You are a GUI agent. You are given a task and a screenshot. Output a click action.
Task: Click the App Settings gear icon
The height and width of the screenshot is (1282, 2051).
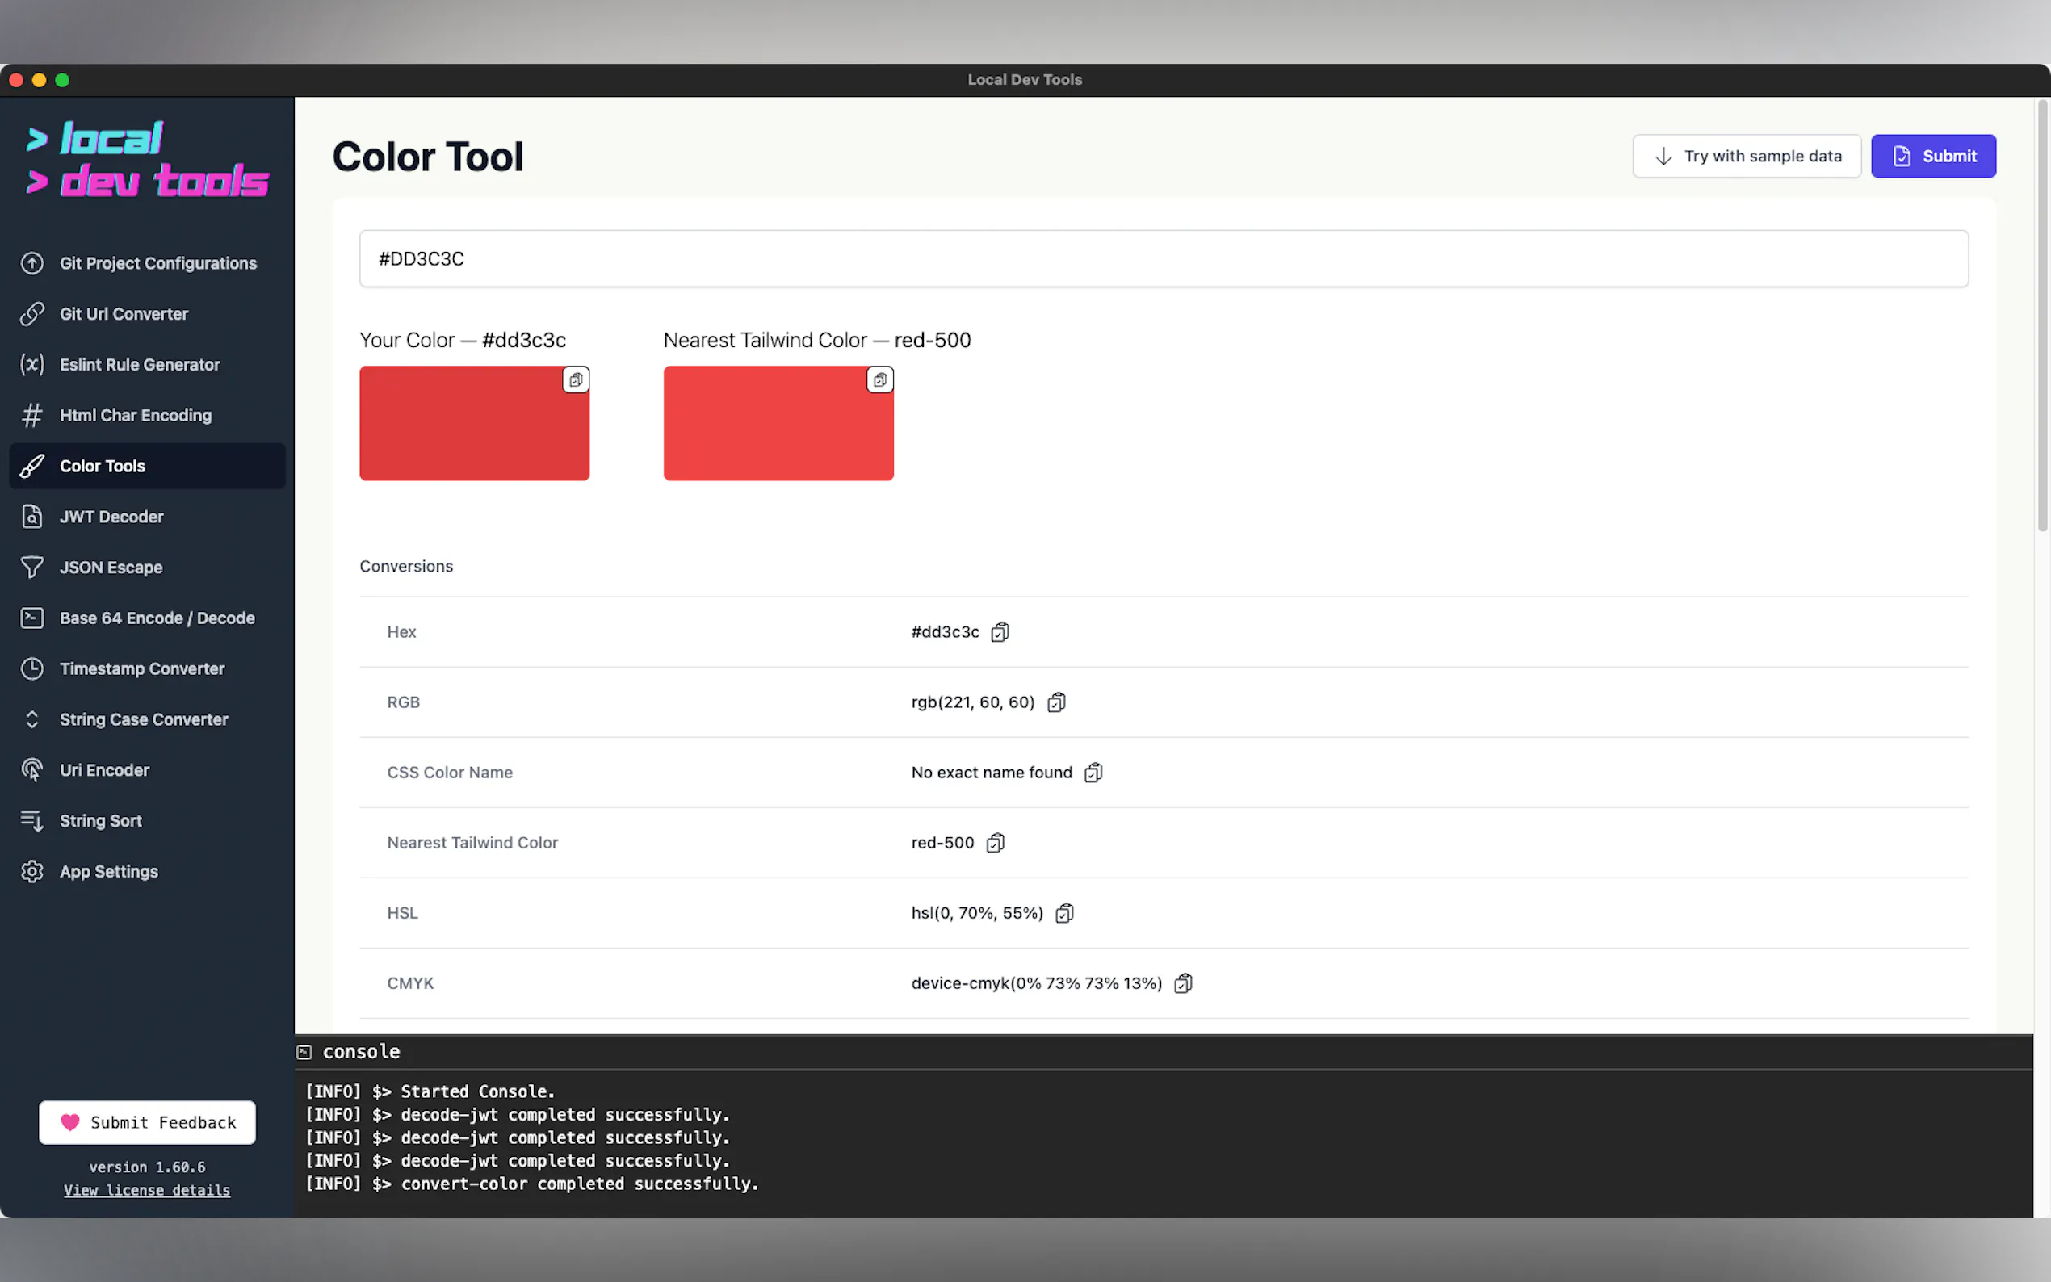point(32,872)
